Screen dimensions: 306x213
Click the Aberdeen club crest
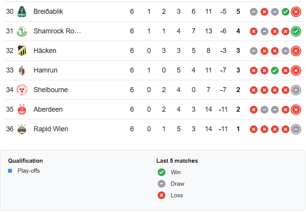pyautogui.click(x=22, y=109)
